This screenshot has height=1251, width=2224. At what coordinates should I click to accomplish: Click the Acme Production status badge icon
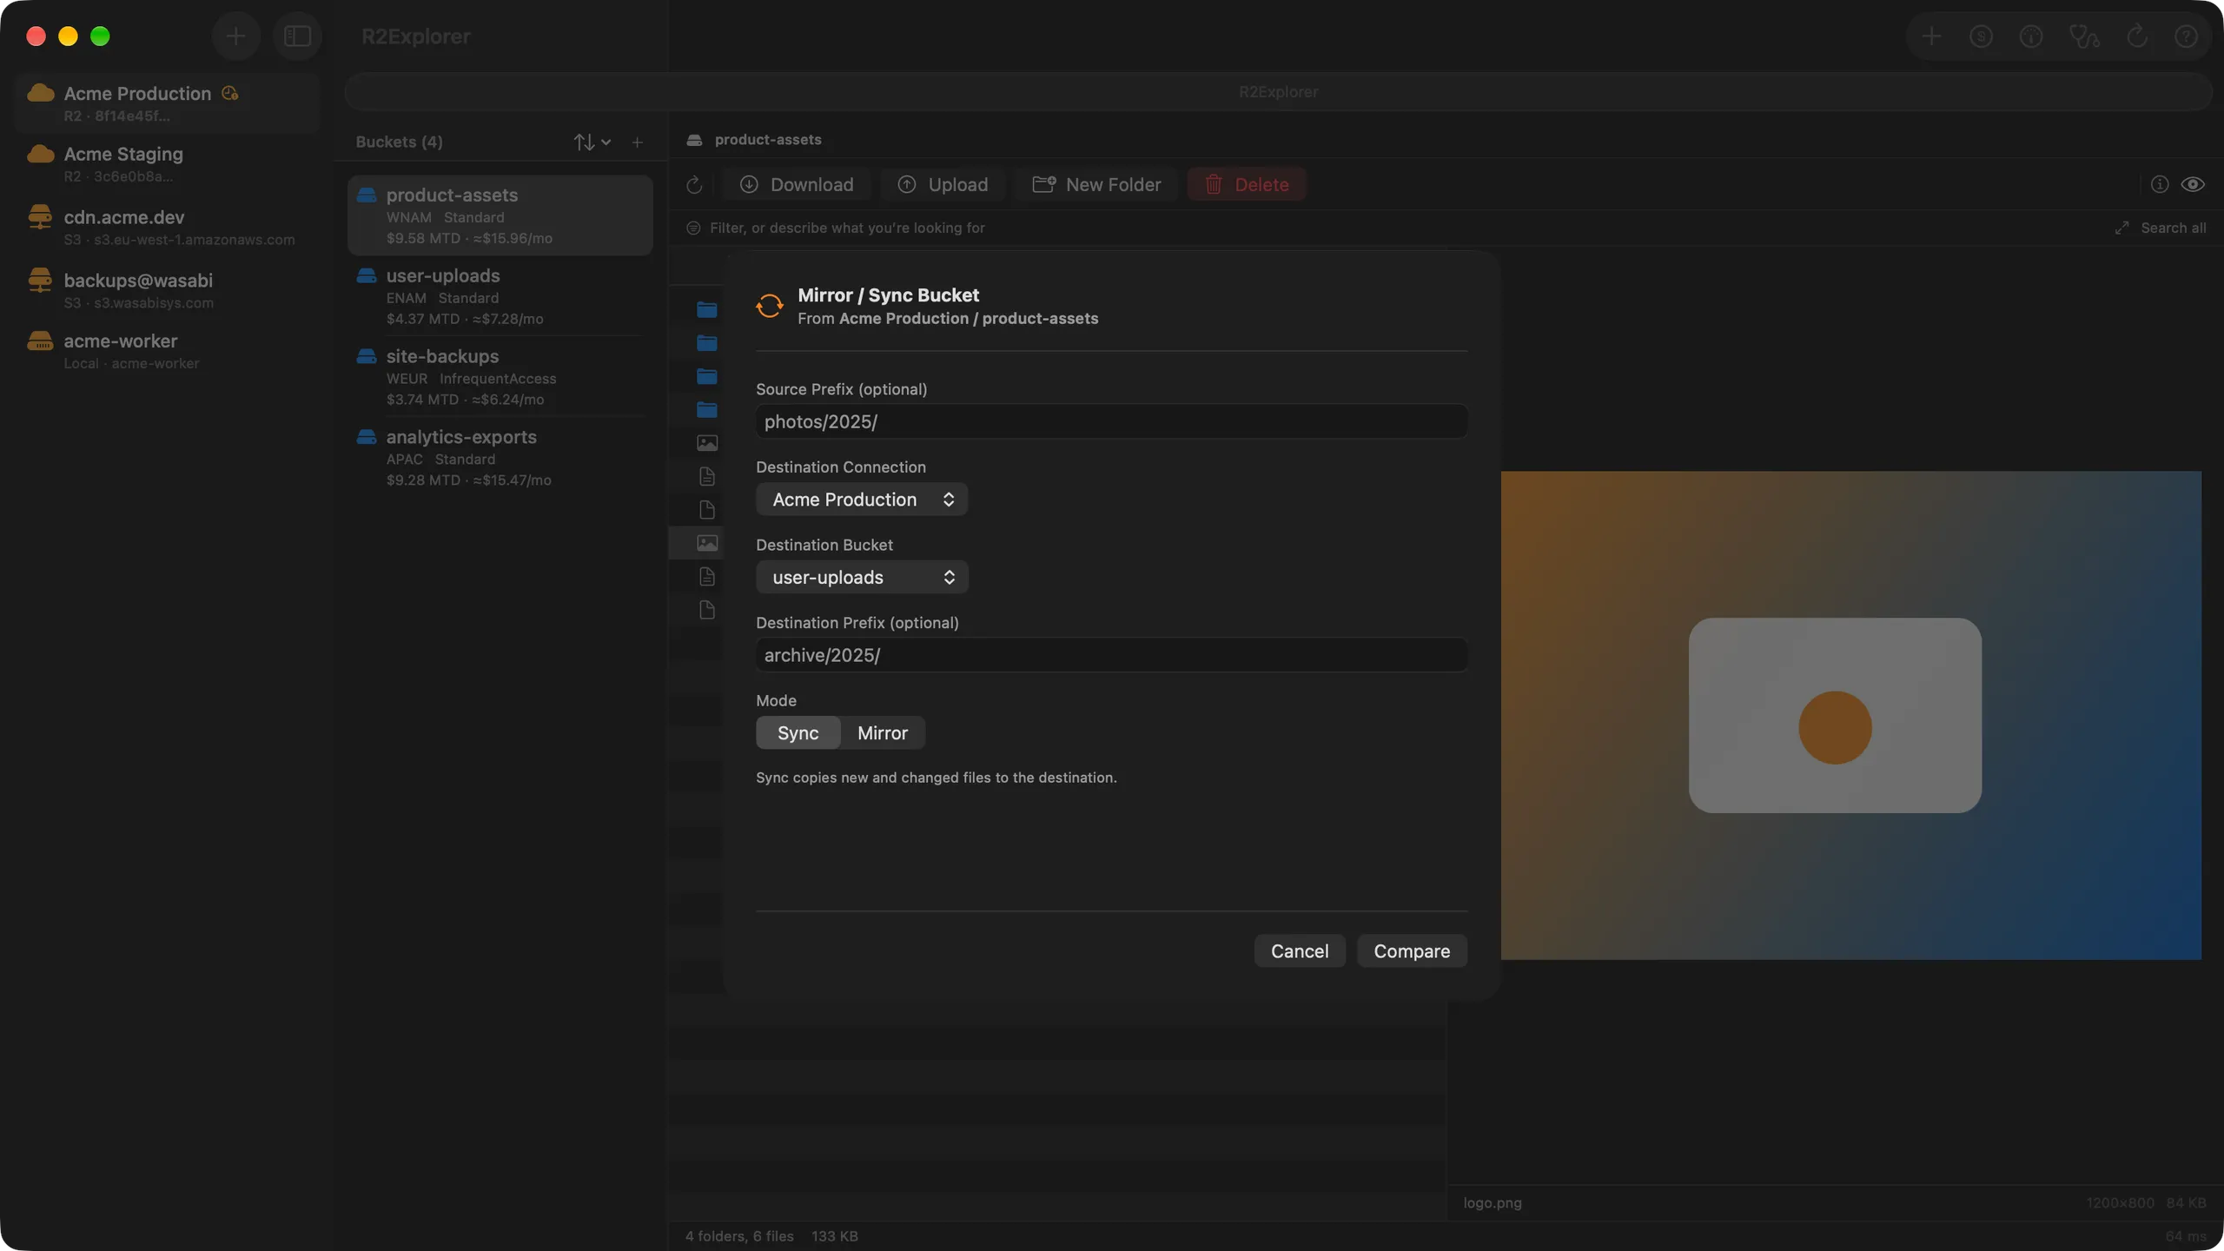tap(230, 93)
